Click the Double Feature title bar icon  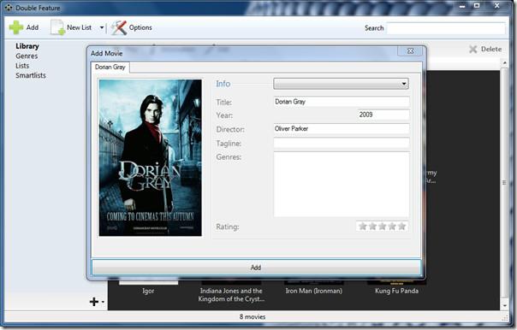9,8
